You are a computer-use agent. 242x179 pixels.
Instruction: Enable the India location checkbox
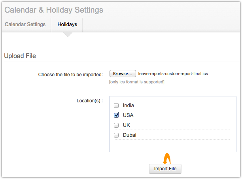click(x=116, y=106)
